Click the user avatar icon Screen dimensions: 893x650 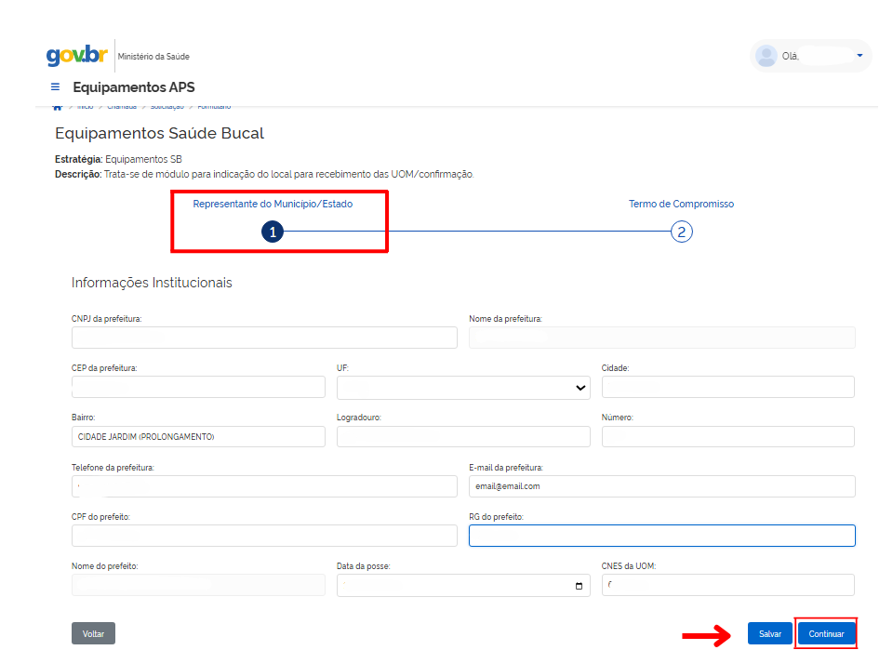pos(766,56)
